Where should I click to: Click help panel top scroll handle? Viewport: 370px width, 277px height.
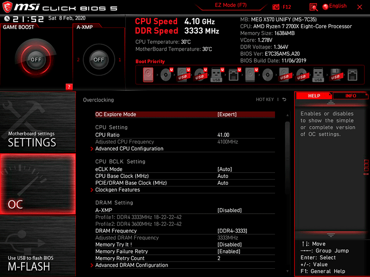[x=331, y=102]
